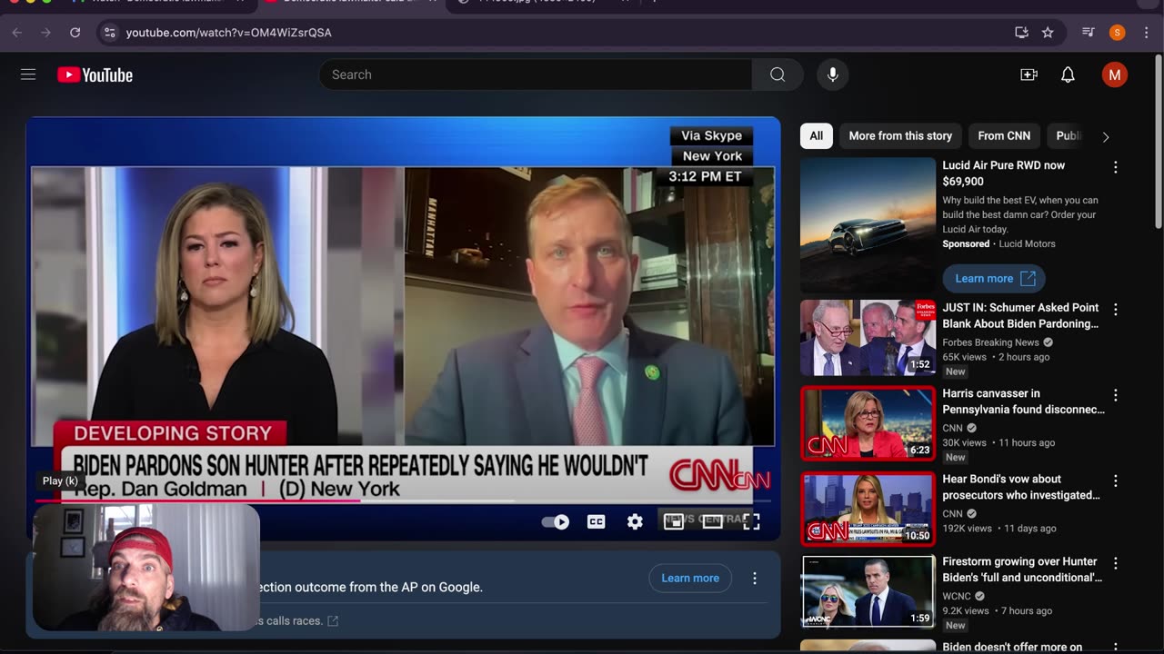Click title 'JUST IN: Schumer Asked Point Blank'
Screen dimensions: 1164x654
coord(1020,316)
